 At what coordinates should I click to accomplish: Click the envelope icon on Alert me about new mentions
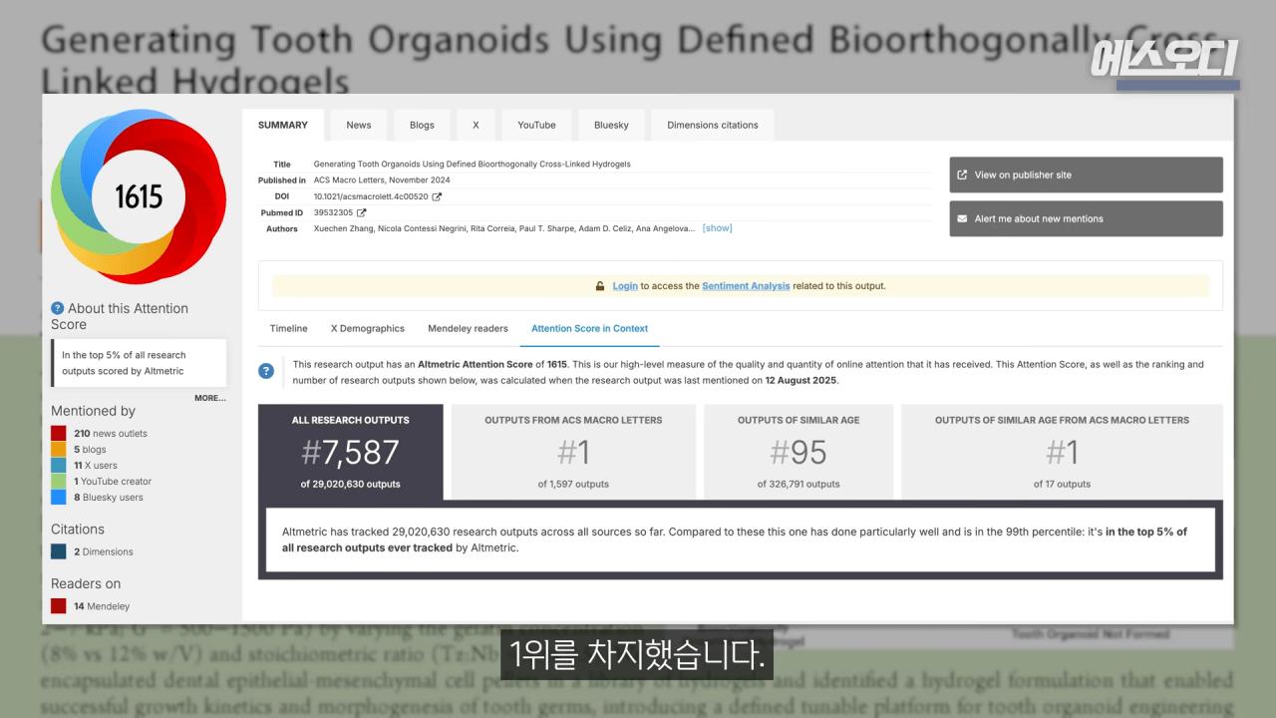point(962,218)
